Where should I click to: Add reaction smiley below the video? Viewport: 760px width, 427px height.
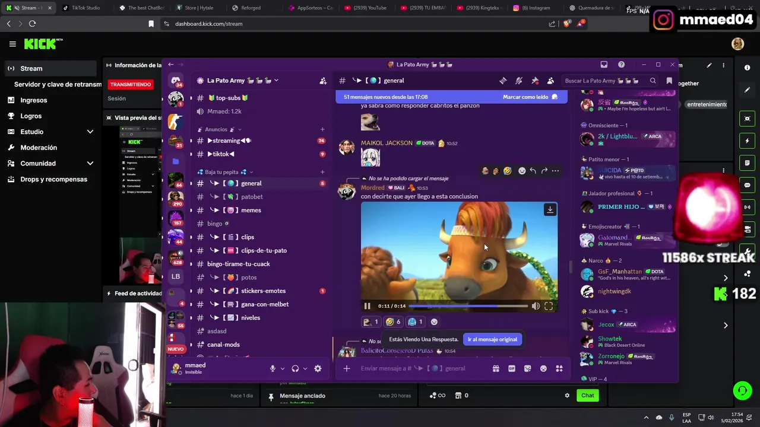[x=434, y=322]
